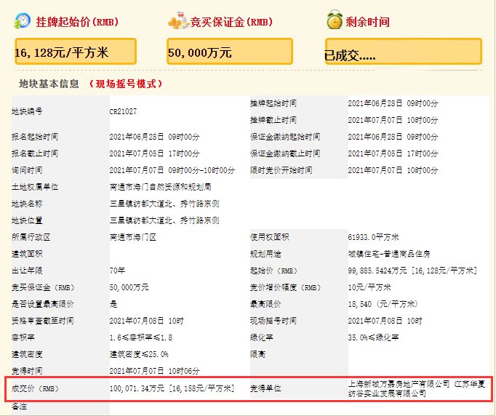The width and height of the screenshot is (496, 416).
Task: Click the 南通市海门区 district value
Action: [133, 237]
